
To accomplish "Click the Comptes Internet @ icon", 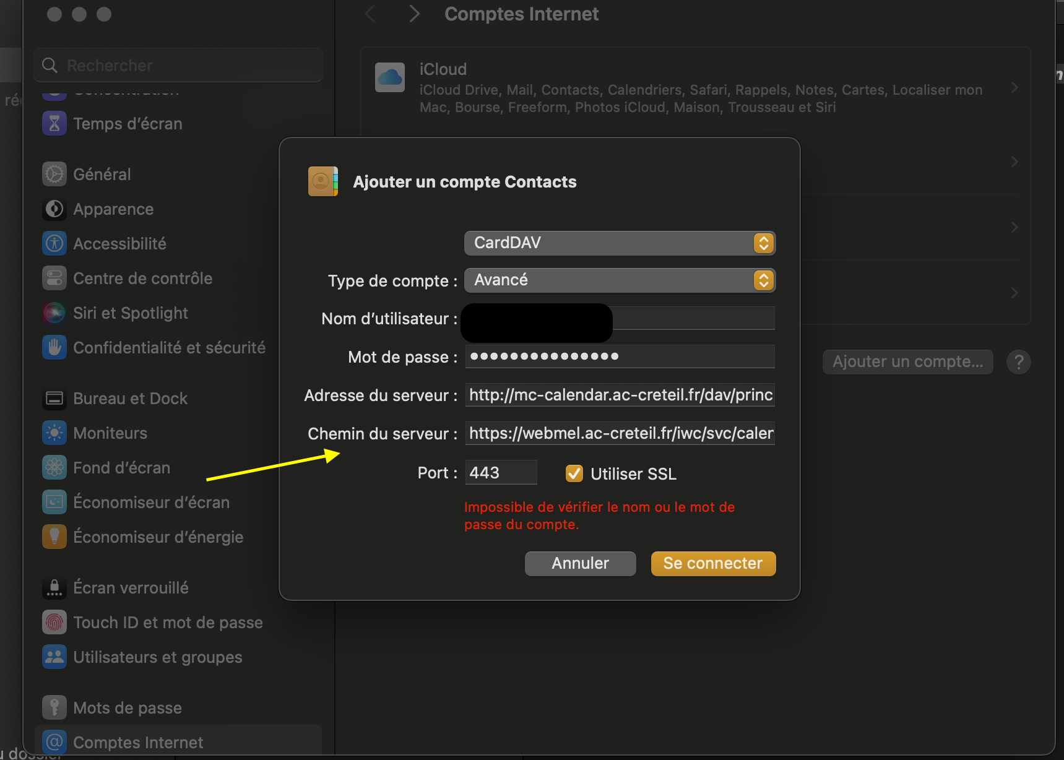I will coord(54,741).
